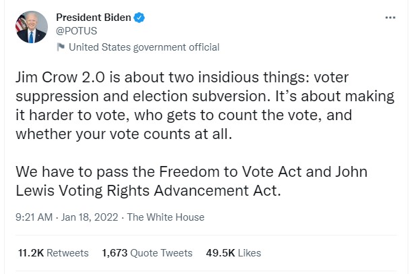This screenshot has width=415, height=274.
Task: Click the United States government official label
Action: click(x=144, y=47)
